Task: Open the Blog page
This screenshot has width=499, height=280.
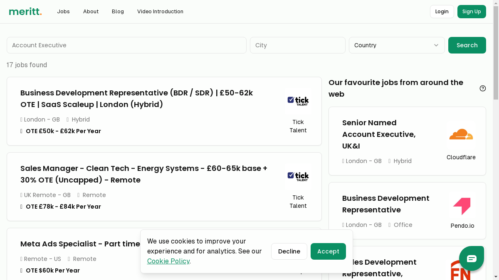Action: click(x=118, y=12)
